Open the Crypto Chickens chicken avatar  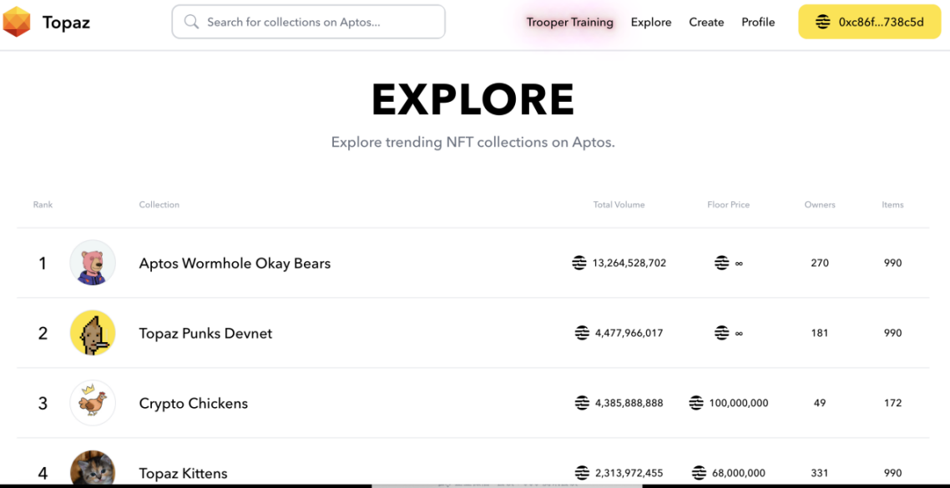(93, 403)
